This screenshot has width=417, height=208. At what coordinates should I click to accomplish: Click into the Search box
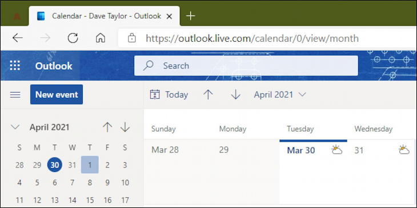(x=246, y=66)
